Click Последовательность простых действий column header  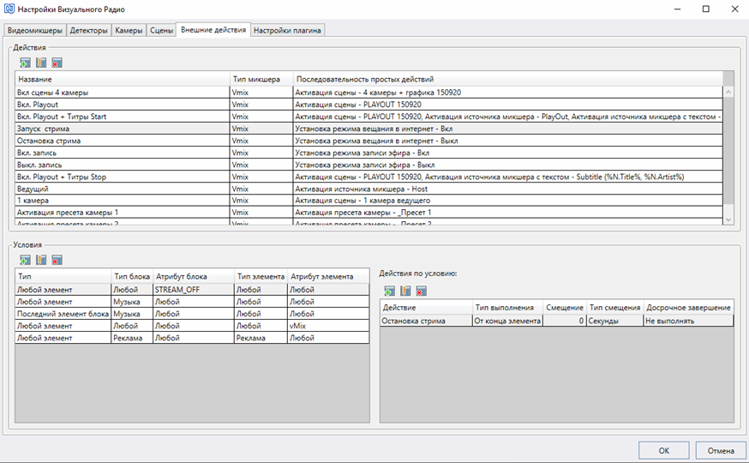508,79
